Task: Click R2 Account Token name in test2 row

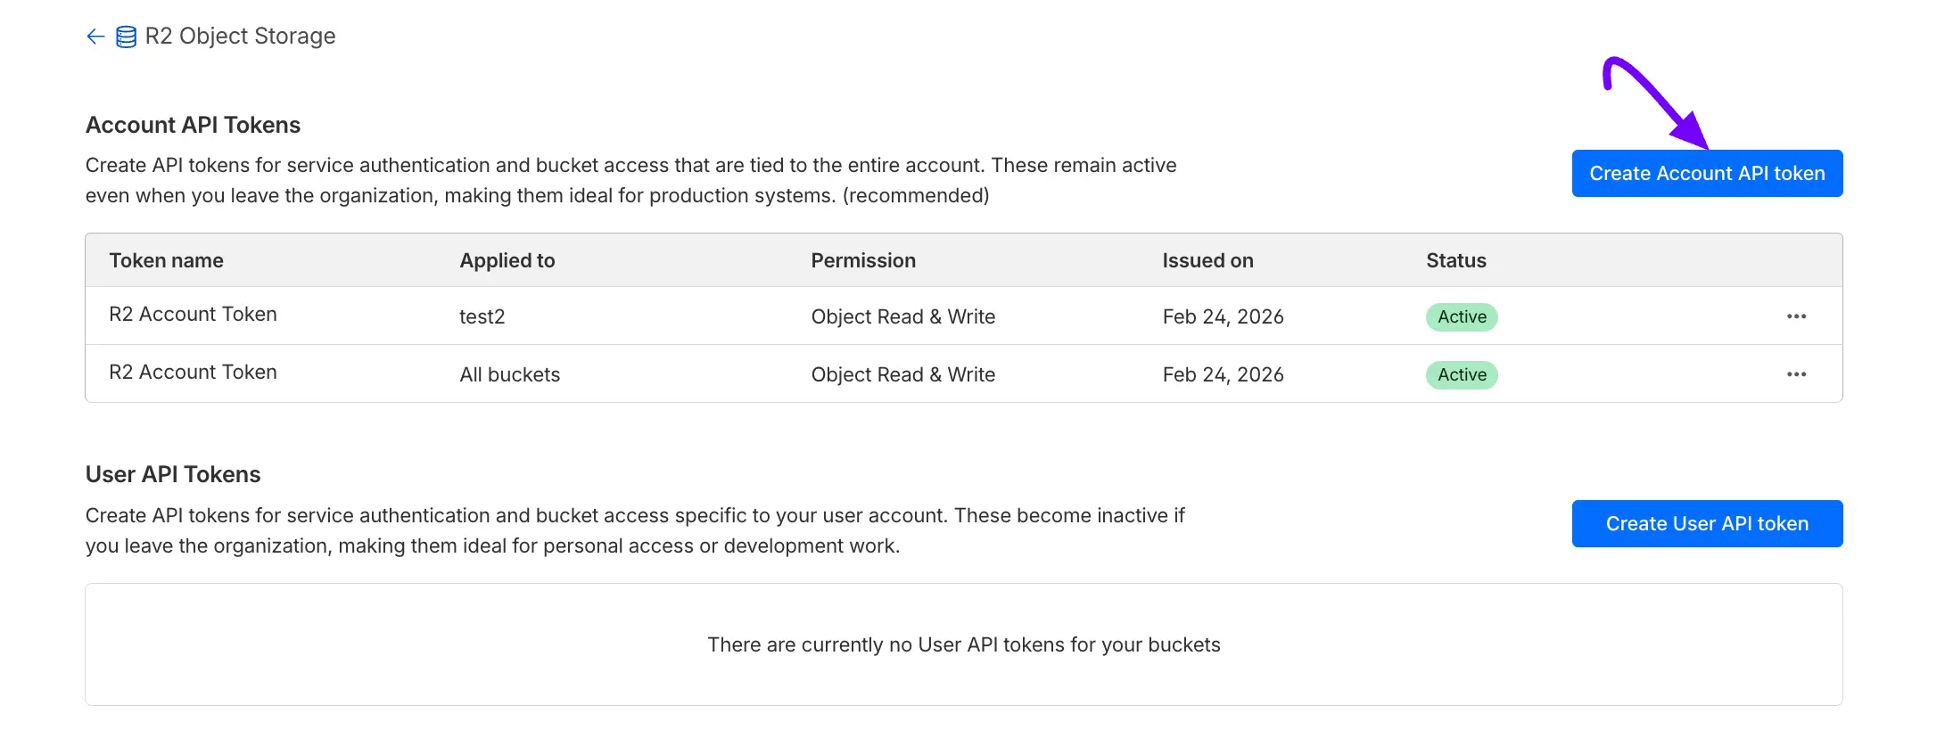Action: pos(193,314)
